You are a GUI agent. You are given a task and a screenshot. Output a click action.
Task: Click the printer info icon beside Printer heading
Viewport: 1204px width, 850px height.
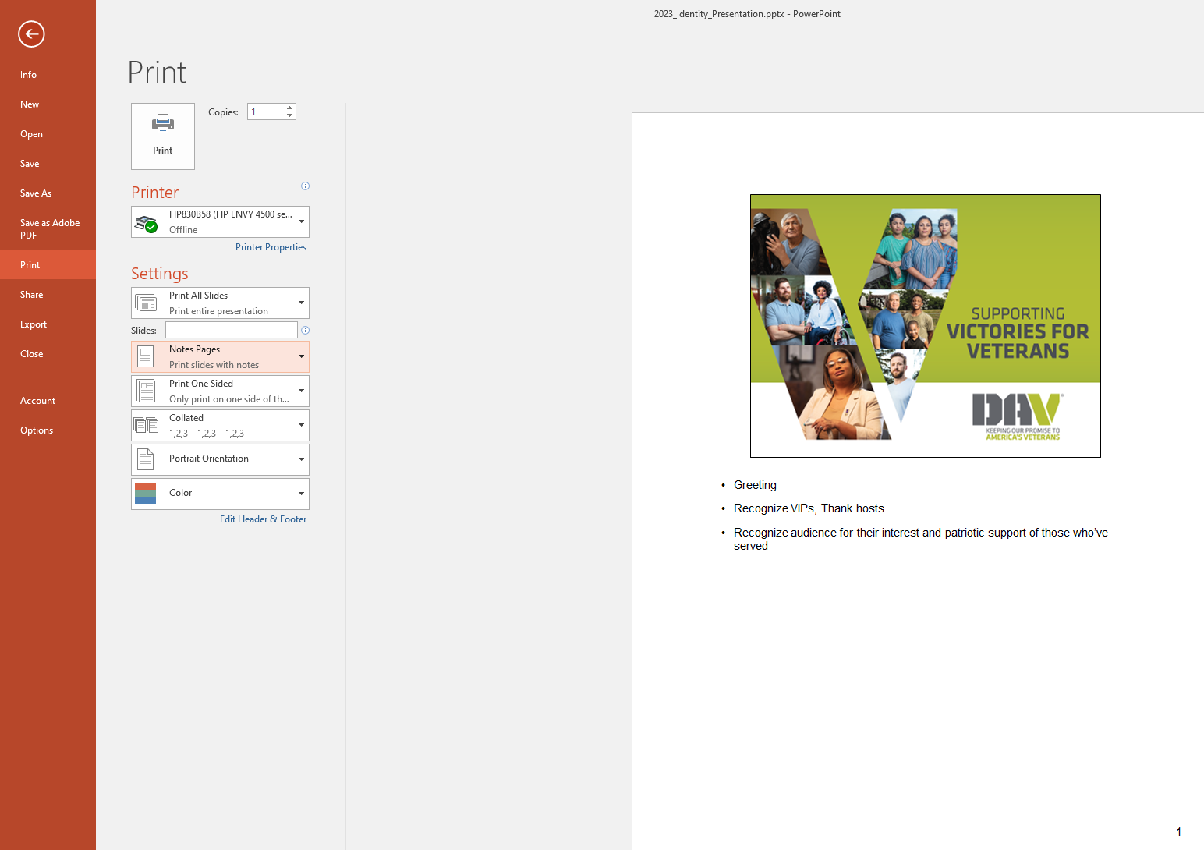coord(305,186)
